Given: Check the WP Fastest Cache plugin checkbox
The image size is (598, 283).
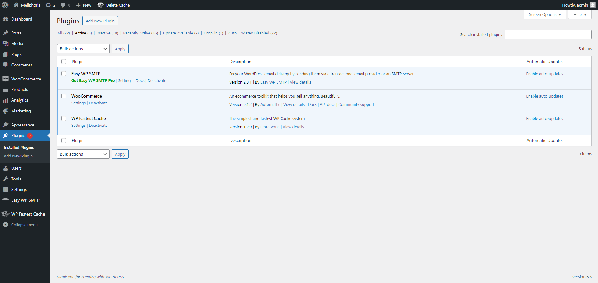Looking at the screenshot, I should pos(64,118).
